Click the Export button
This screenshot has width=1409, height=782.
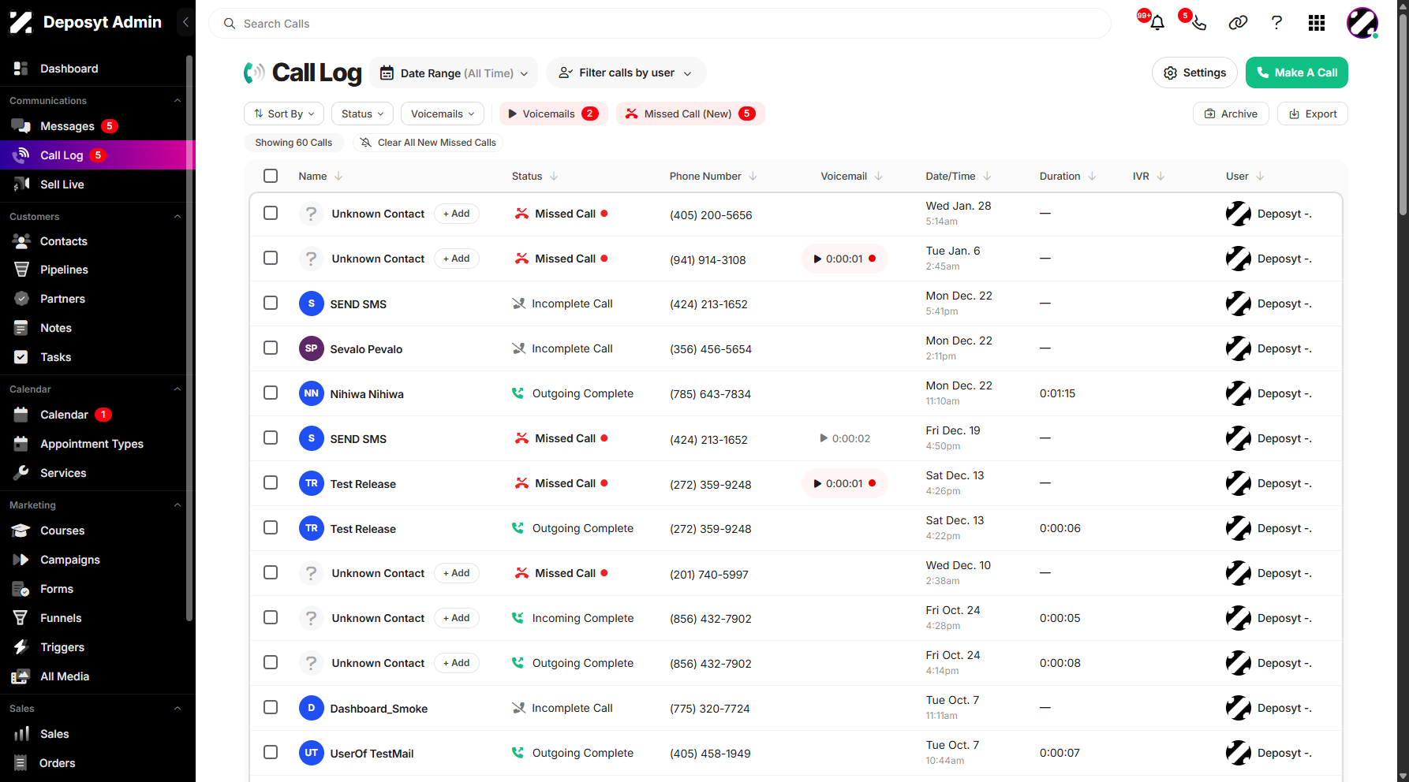(1312, 114)
